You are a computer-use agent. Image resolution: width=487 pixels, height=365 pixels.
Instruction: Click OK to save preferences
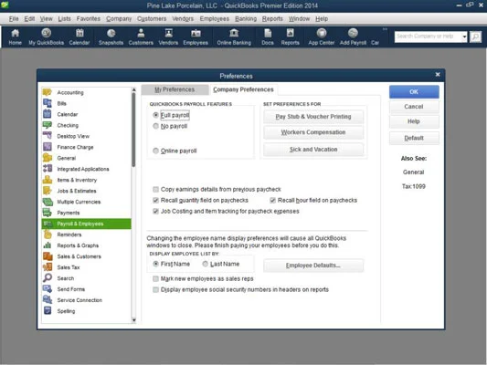pos(414,92)
